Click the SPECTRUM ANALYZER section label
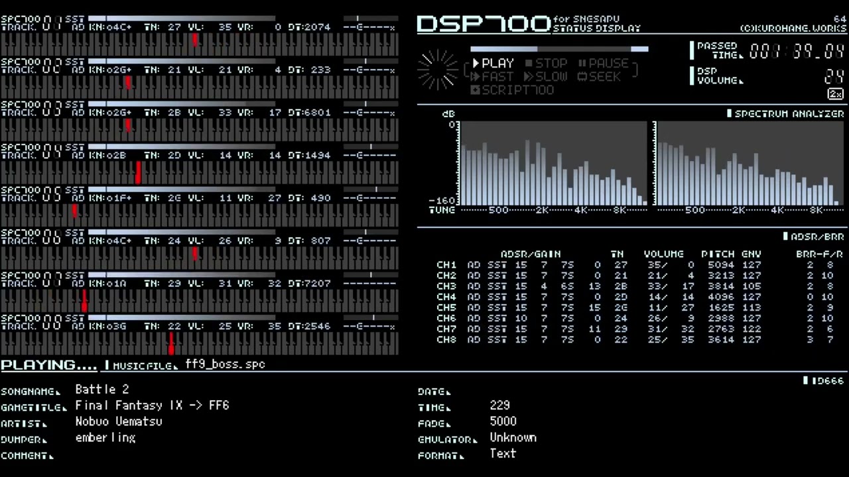This screenshot has height=477, width=849. [785, 114]
